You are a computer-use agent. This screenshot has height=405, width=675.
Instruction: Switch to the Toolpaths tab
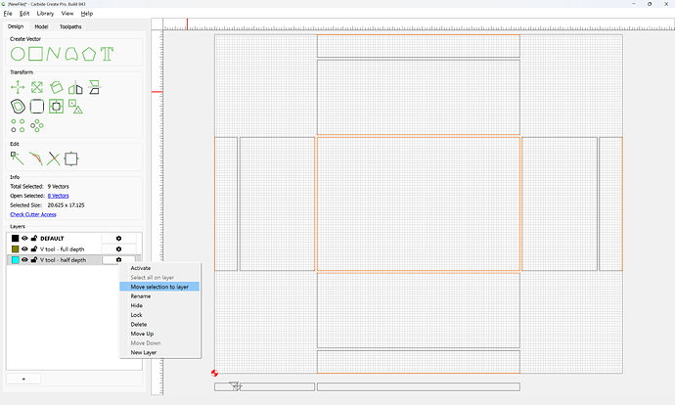[x=70, y=26]
